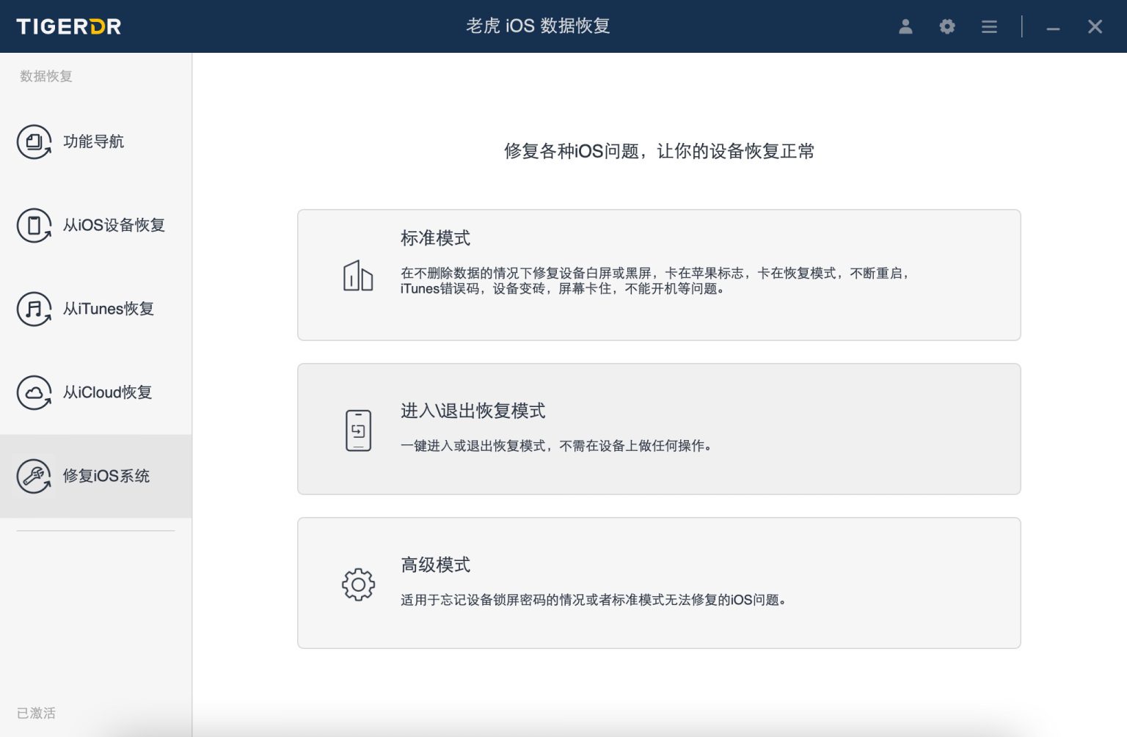The image size is (1127, 737).
Task: Open the 从iCloud恢复 sidebar label
Action: tap(107, 392)
